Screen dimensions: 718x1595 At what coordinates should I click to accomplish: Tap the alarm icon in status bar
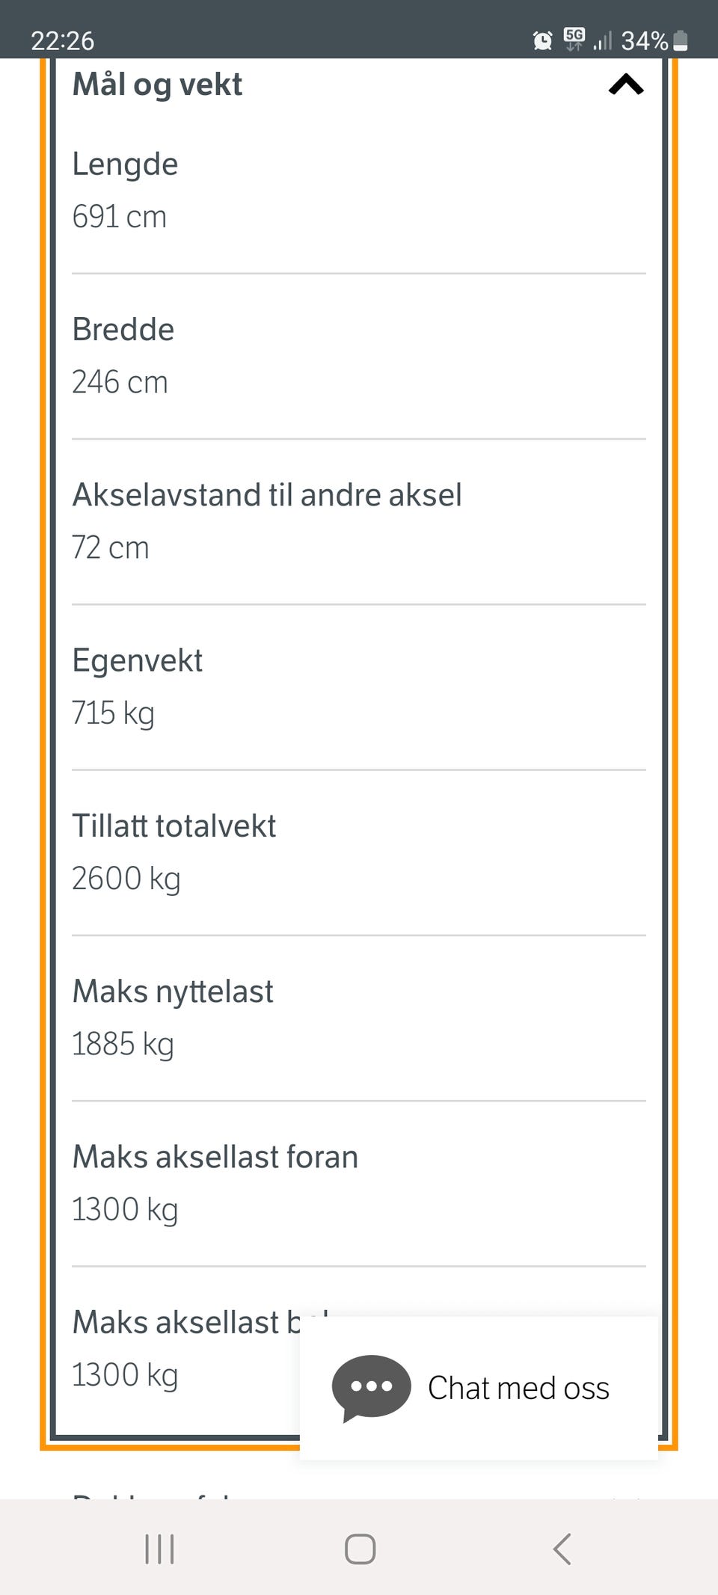542,40
